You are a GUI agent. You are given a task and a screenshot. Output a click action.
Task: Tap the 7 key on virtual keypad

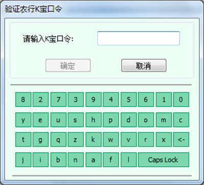point(59,99)
